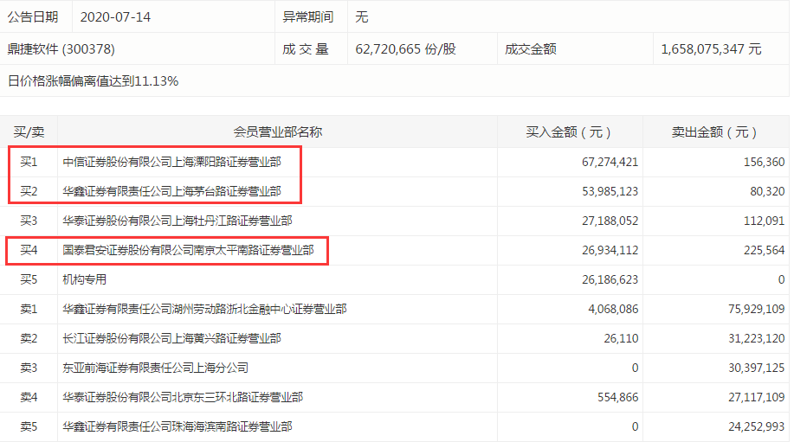This screenshot has height=442, width=794.
Task: Select the announcement date 2020-07-14
Action: (115, 17)
